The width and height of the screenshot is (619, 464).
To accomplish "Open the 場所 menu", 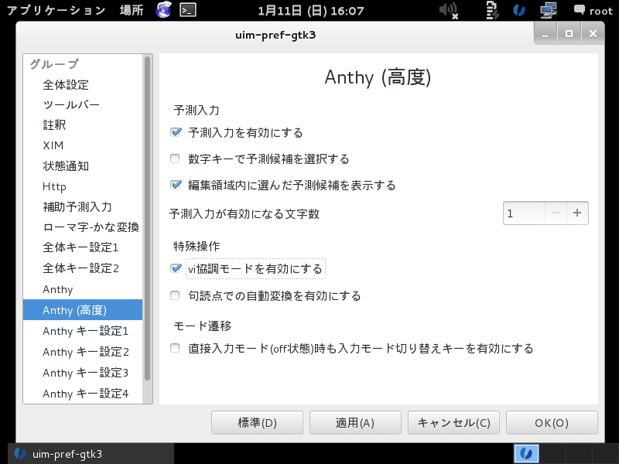I will point(132,10).
